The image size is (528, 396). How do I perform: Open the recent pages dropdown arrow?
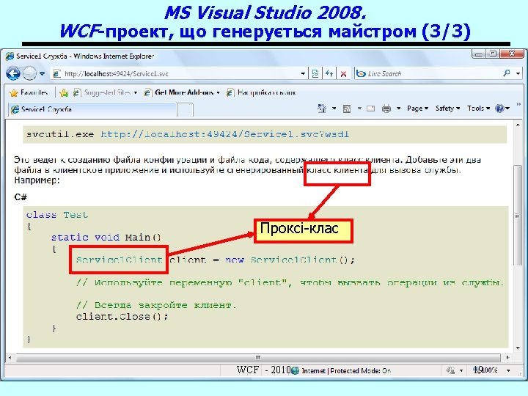42,73
